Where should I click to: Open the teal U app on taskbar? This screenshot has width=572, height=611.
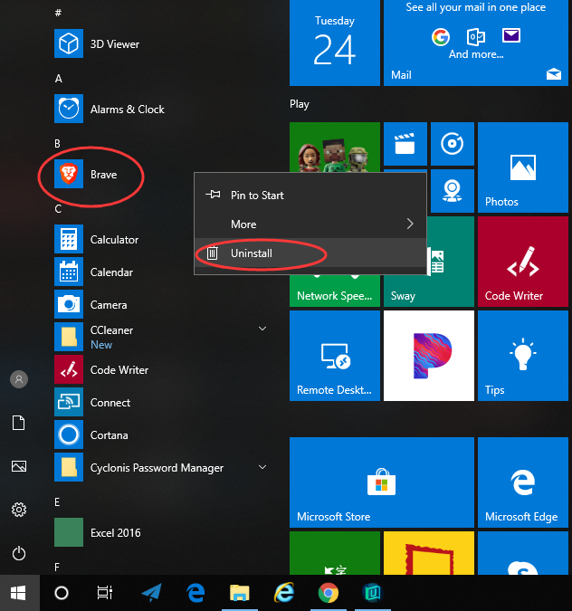373,593
